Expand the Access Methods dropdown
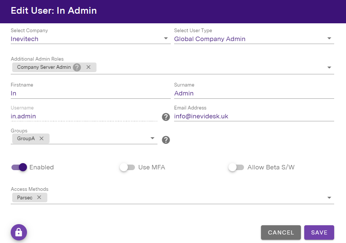 (329, 197)
